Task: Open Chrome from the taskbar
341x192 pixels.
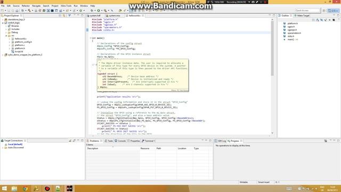Action: [25, 188]
